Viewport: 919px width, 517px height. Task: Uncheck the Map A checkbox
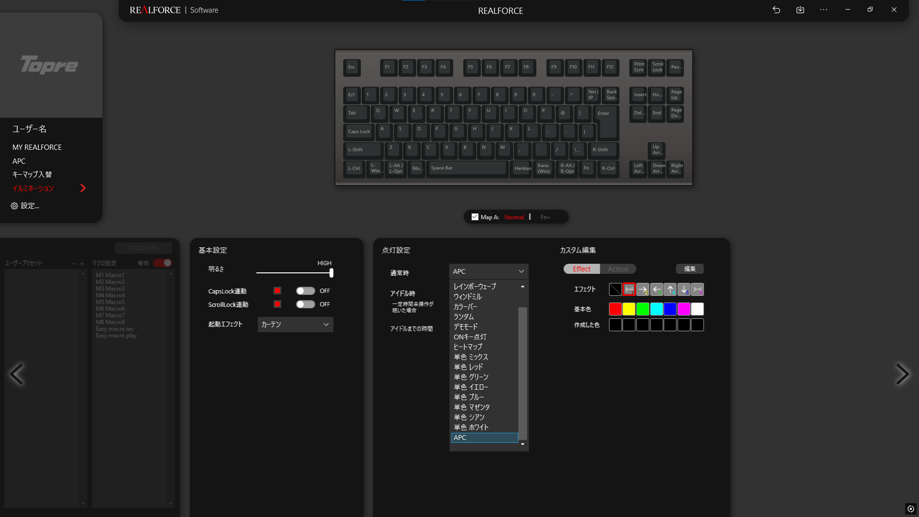coord(475,217)
